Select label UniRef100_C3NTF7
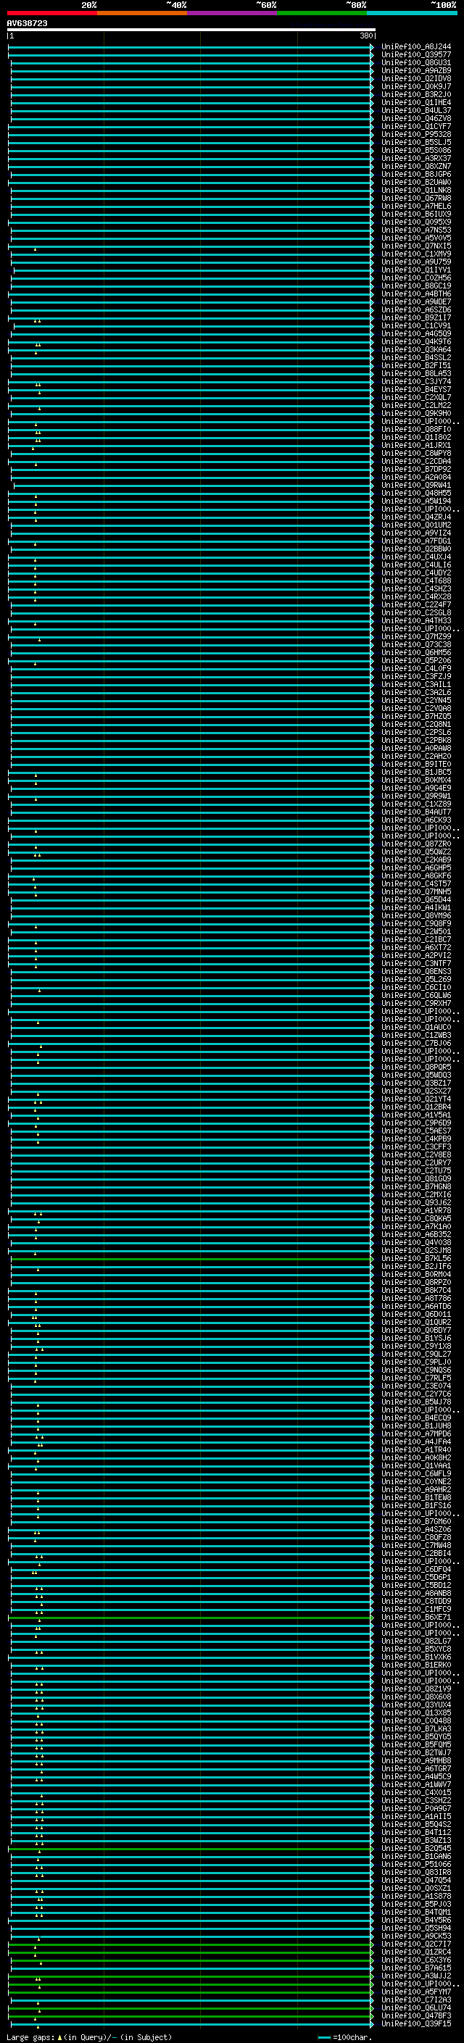Image resolution: width=464 pixels, height=2043 pixels. pos(416,964)
